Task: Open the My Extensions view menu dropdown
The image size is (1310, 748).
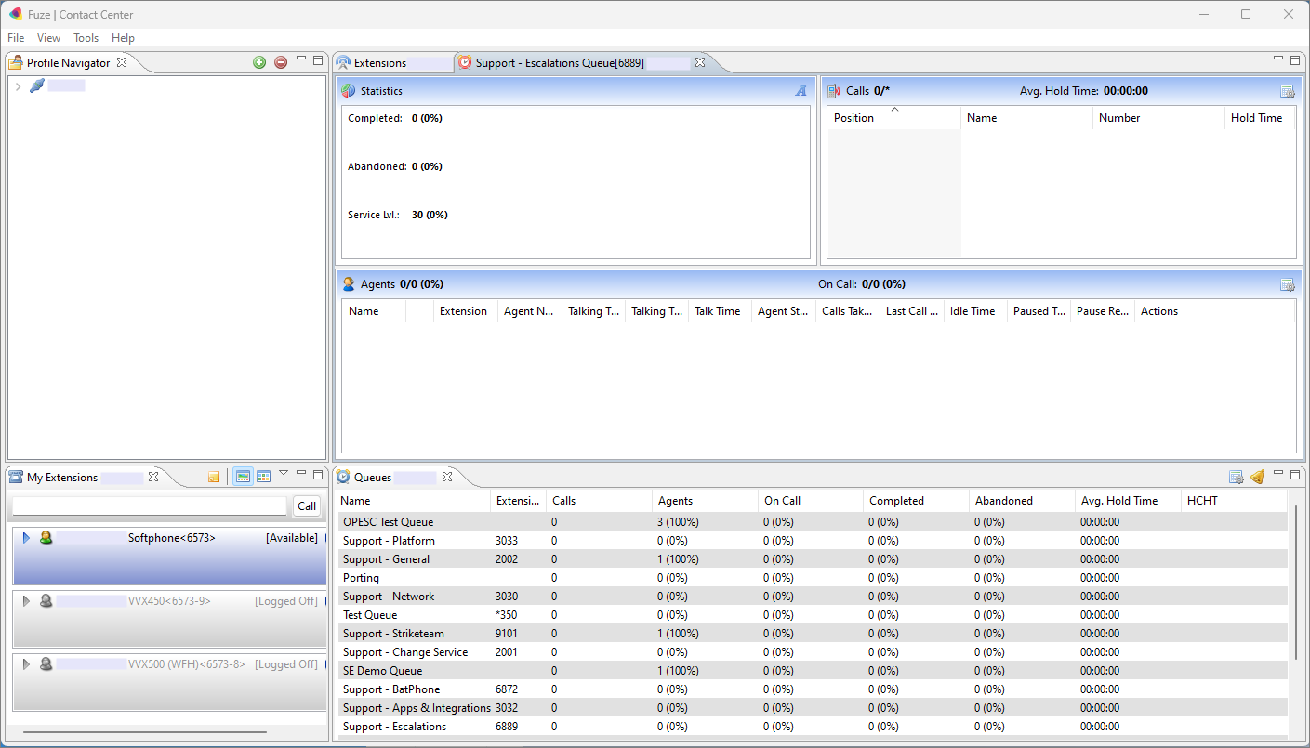Action: [284, 474]
